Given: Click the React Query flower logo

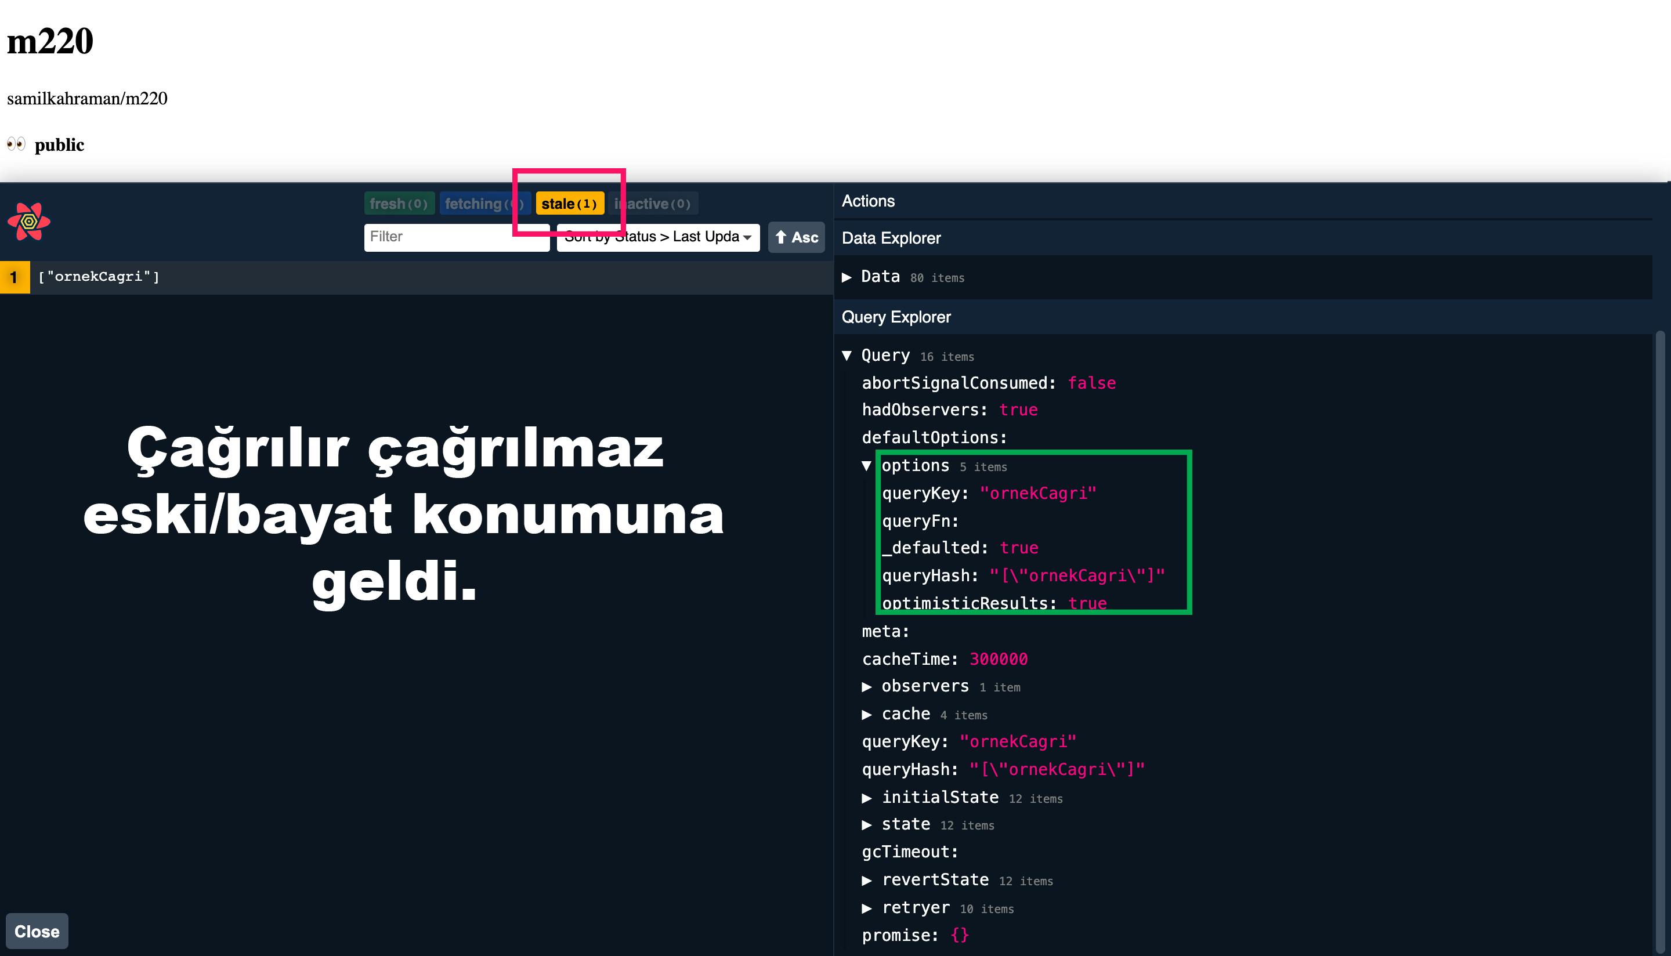Looking at the screenshot, I should point(29,222).
